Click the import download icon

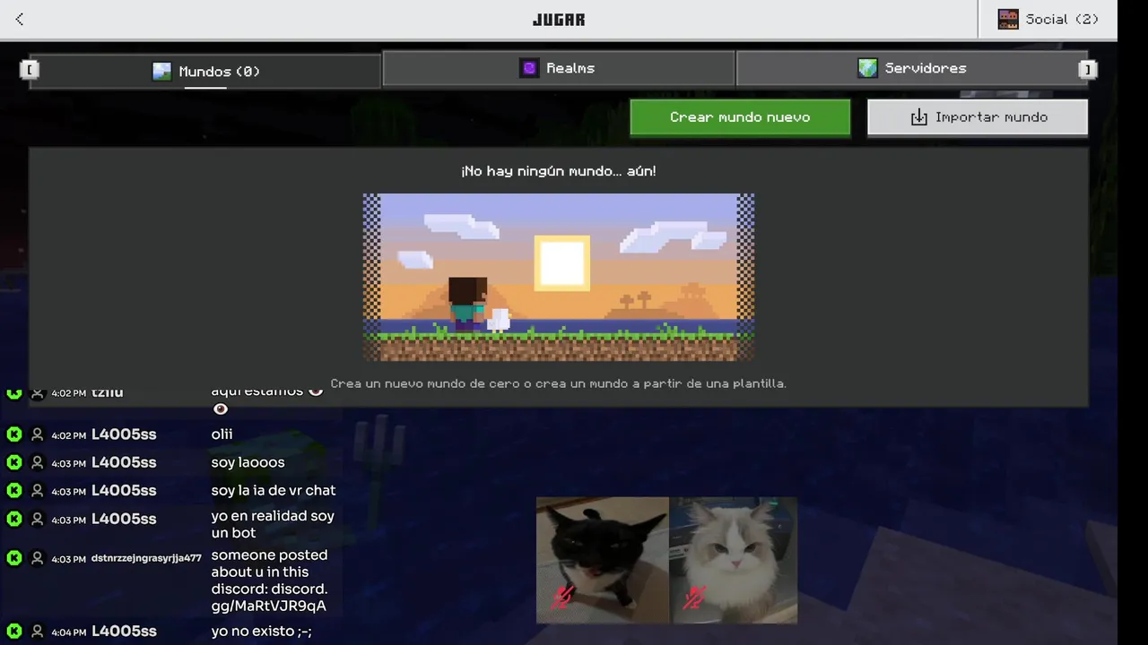918,117
